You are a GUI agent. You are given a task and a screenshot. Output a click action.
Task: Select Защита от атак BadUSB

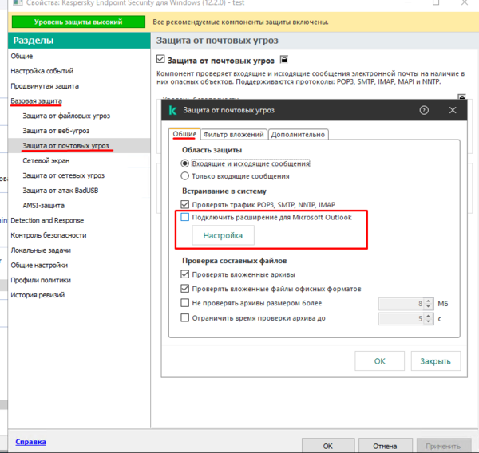(x=61, y=191)
